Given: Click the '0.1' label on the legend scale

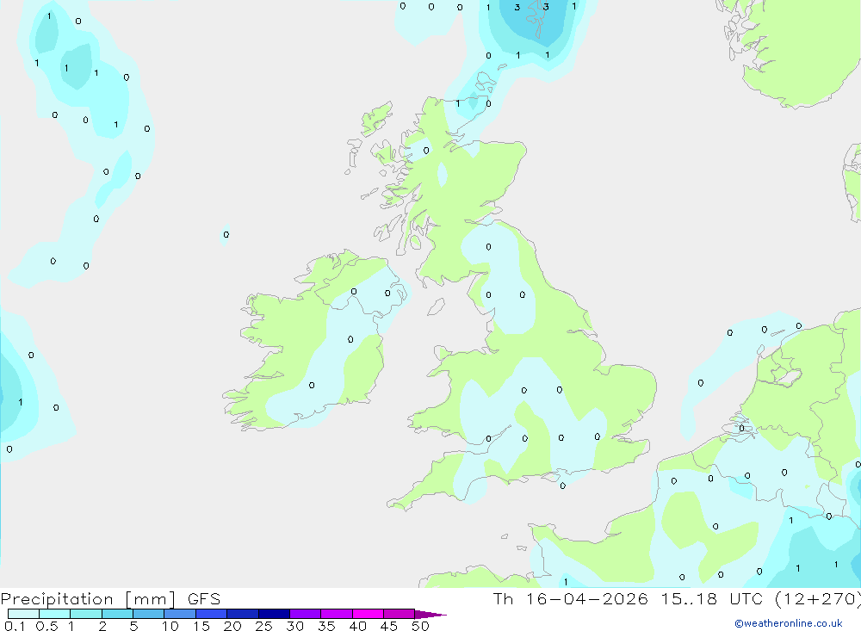Looking at the screenshot, I should coord(15,626).
